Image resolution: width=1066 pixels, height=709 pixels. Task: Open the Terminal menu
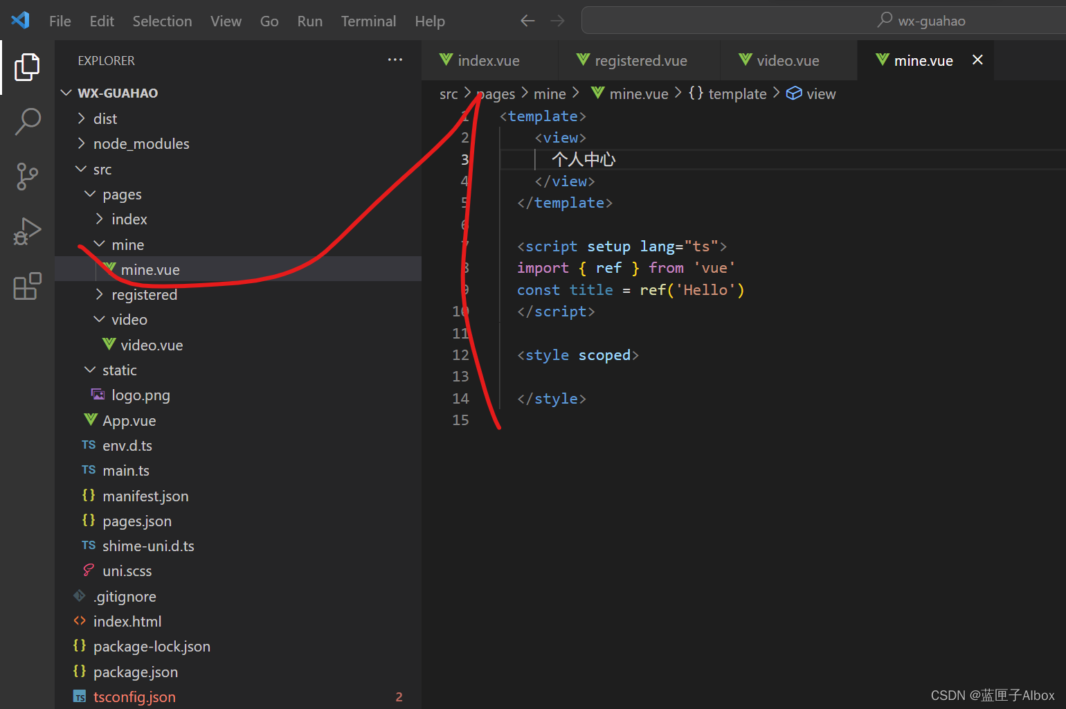tap(368, 21)
